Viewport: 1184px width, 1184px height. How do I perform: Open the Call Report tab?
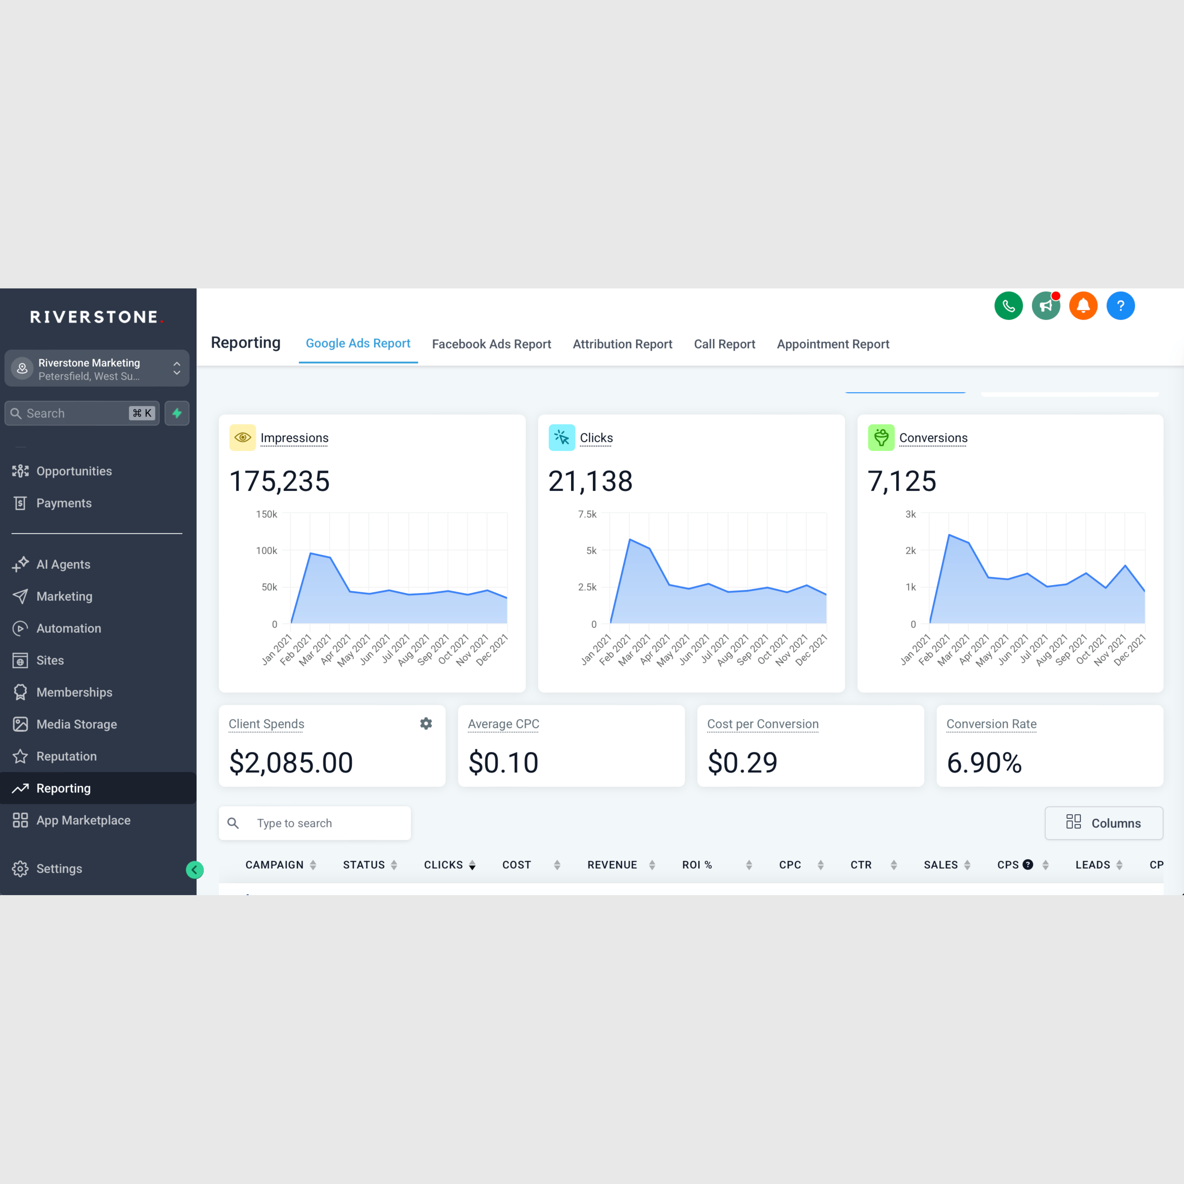coord(724,344)
